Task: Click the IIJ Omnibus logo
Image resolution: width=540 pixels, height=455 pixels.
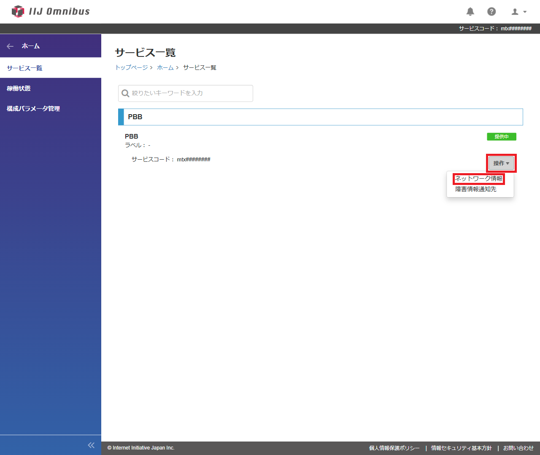Action: click(51, 11)
